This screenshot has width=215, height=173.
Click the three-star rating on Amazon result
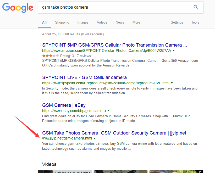51,56
